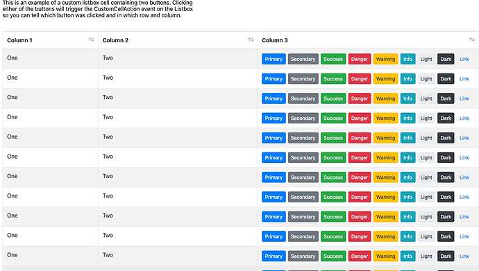
Task: Click Warning button in the sixth row
Action: (385, 157)
